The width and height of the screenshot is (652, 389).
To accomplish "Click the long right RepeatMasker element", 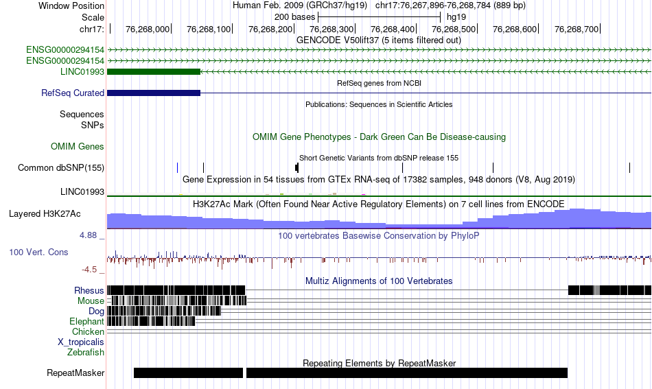I will 407,373.
